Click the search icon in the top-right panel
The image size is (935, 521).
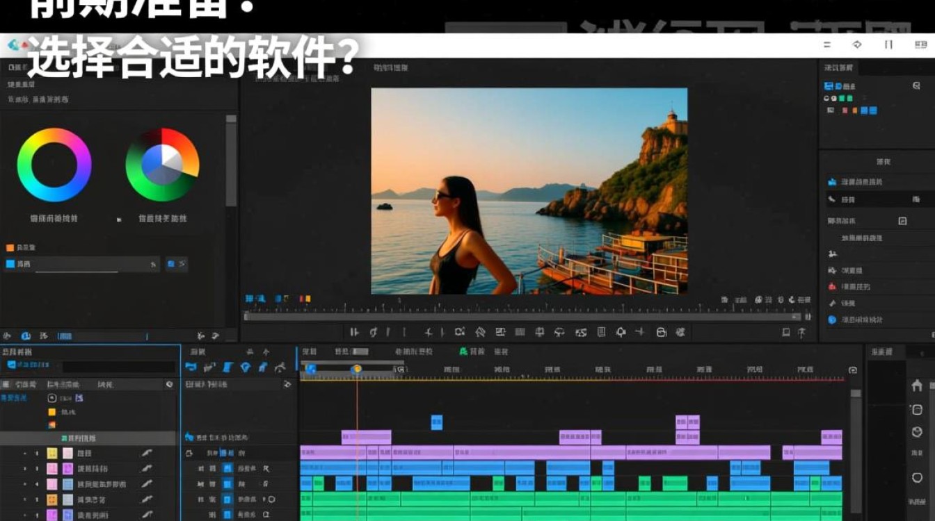916,85
